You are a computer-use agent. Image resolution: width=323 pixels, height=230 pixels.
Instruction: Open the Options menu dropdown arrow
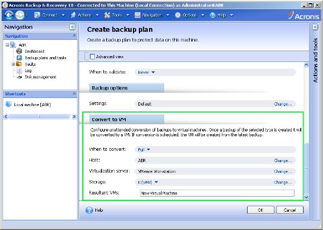(203, 15)
